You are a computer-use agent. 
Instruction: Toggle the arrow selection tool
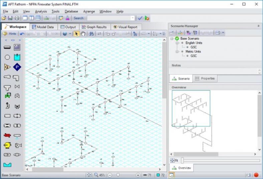[x=76, y=34]
